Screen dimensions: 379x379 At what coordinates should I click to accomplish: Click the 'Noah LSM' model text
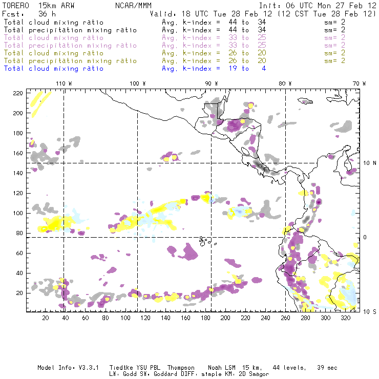[x=222, y=368]
